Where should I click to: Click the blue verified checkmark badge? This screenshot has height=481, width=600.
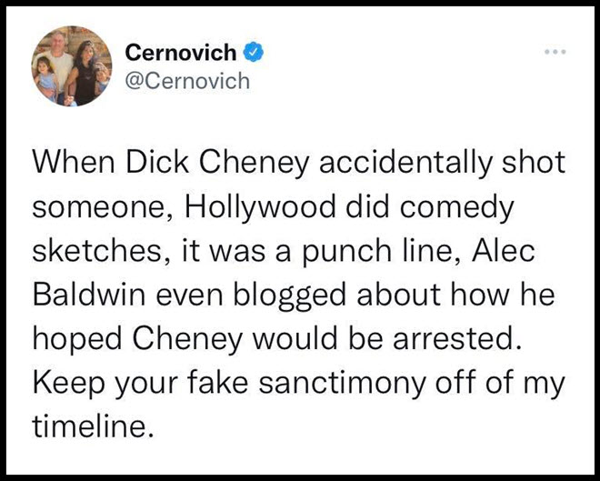(x=254, y=53)
